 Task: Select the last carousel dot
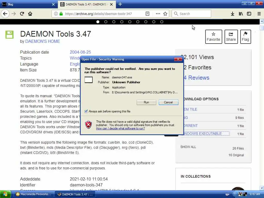point(162,22)
